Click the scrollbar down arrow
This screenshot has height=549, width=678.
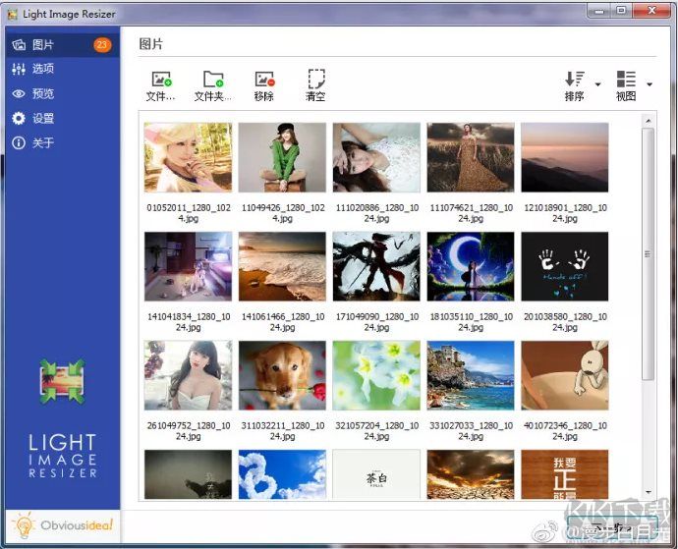click(x=649, y=493)
